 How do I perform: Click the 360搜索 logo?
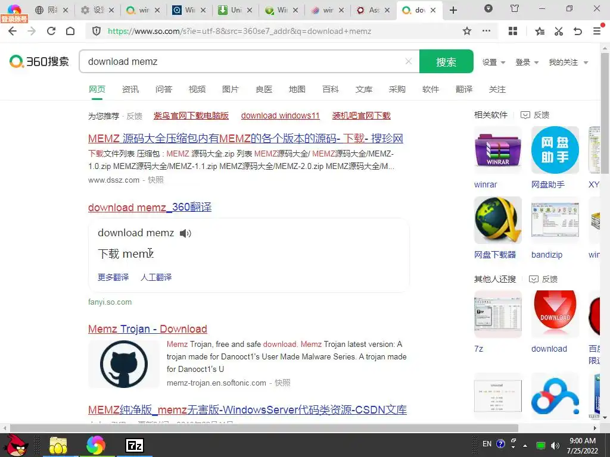(x=39, y=61)
